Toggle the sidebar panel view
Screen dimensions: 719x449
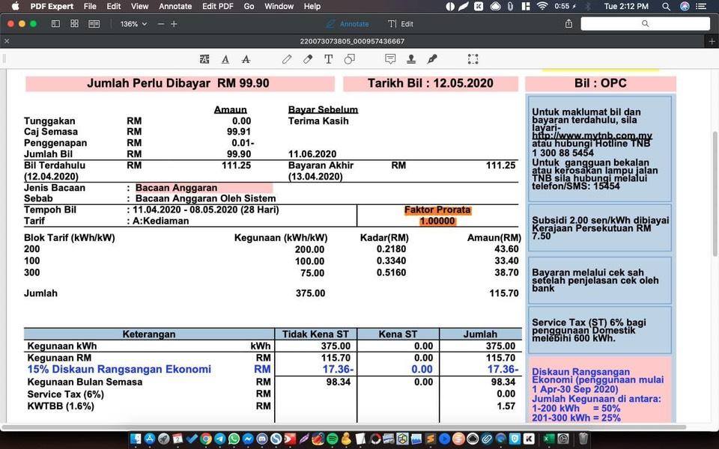(x=55, y=24)
